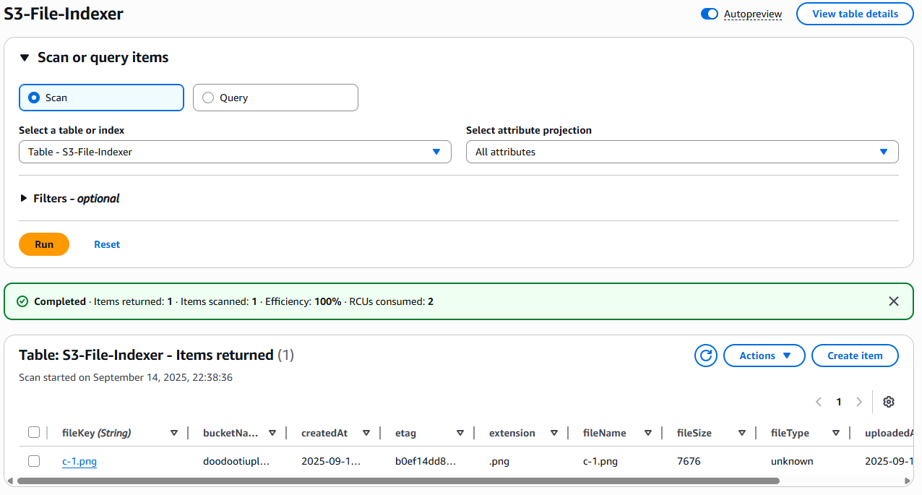Open table preferences gear icon
The image size is (922, 495).
point(889,402)
